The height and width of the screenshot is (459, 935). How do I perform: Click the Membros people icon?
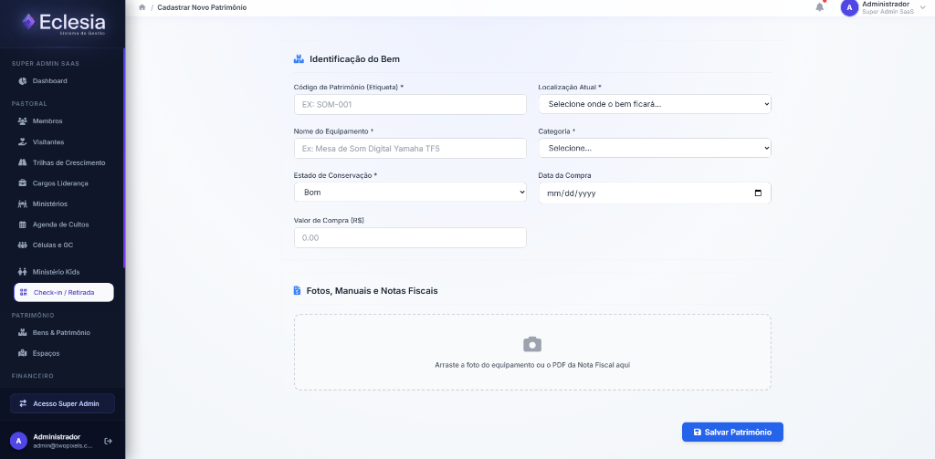pyautogui.click(x=23, y=121)
